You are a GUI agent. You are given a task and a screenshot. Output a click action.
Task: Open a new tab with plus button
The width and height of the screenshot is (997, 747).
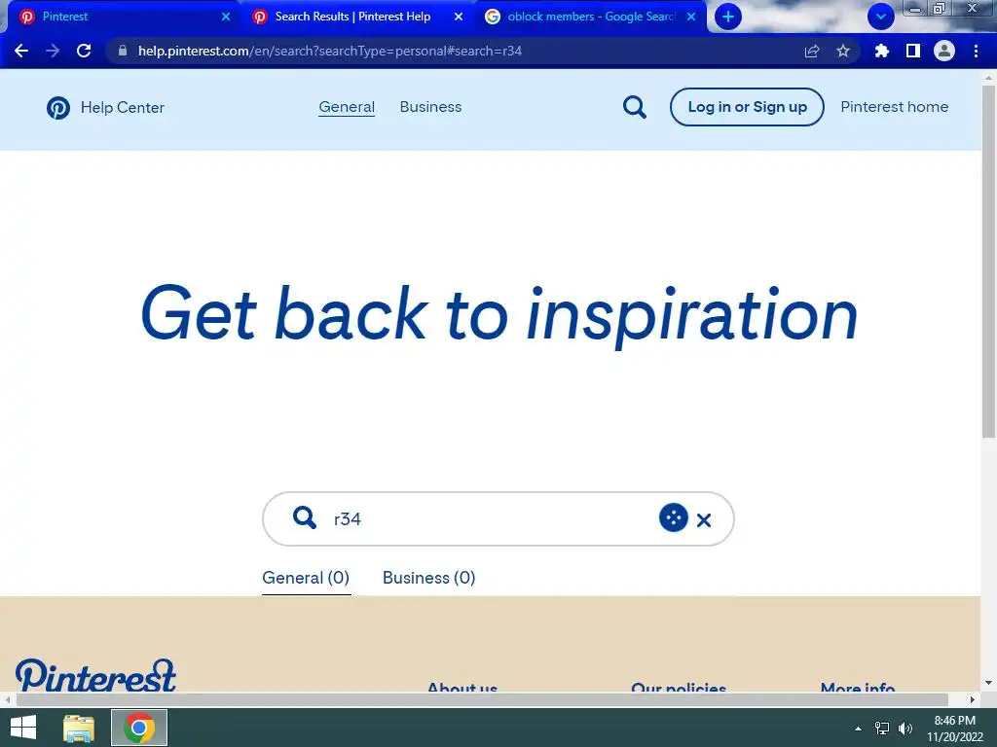tap(728, 17)
